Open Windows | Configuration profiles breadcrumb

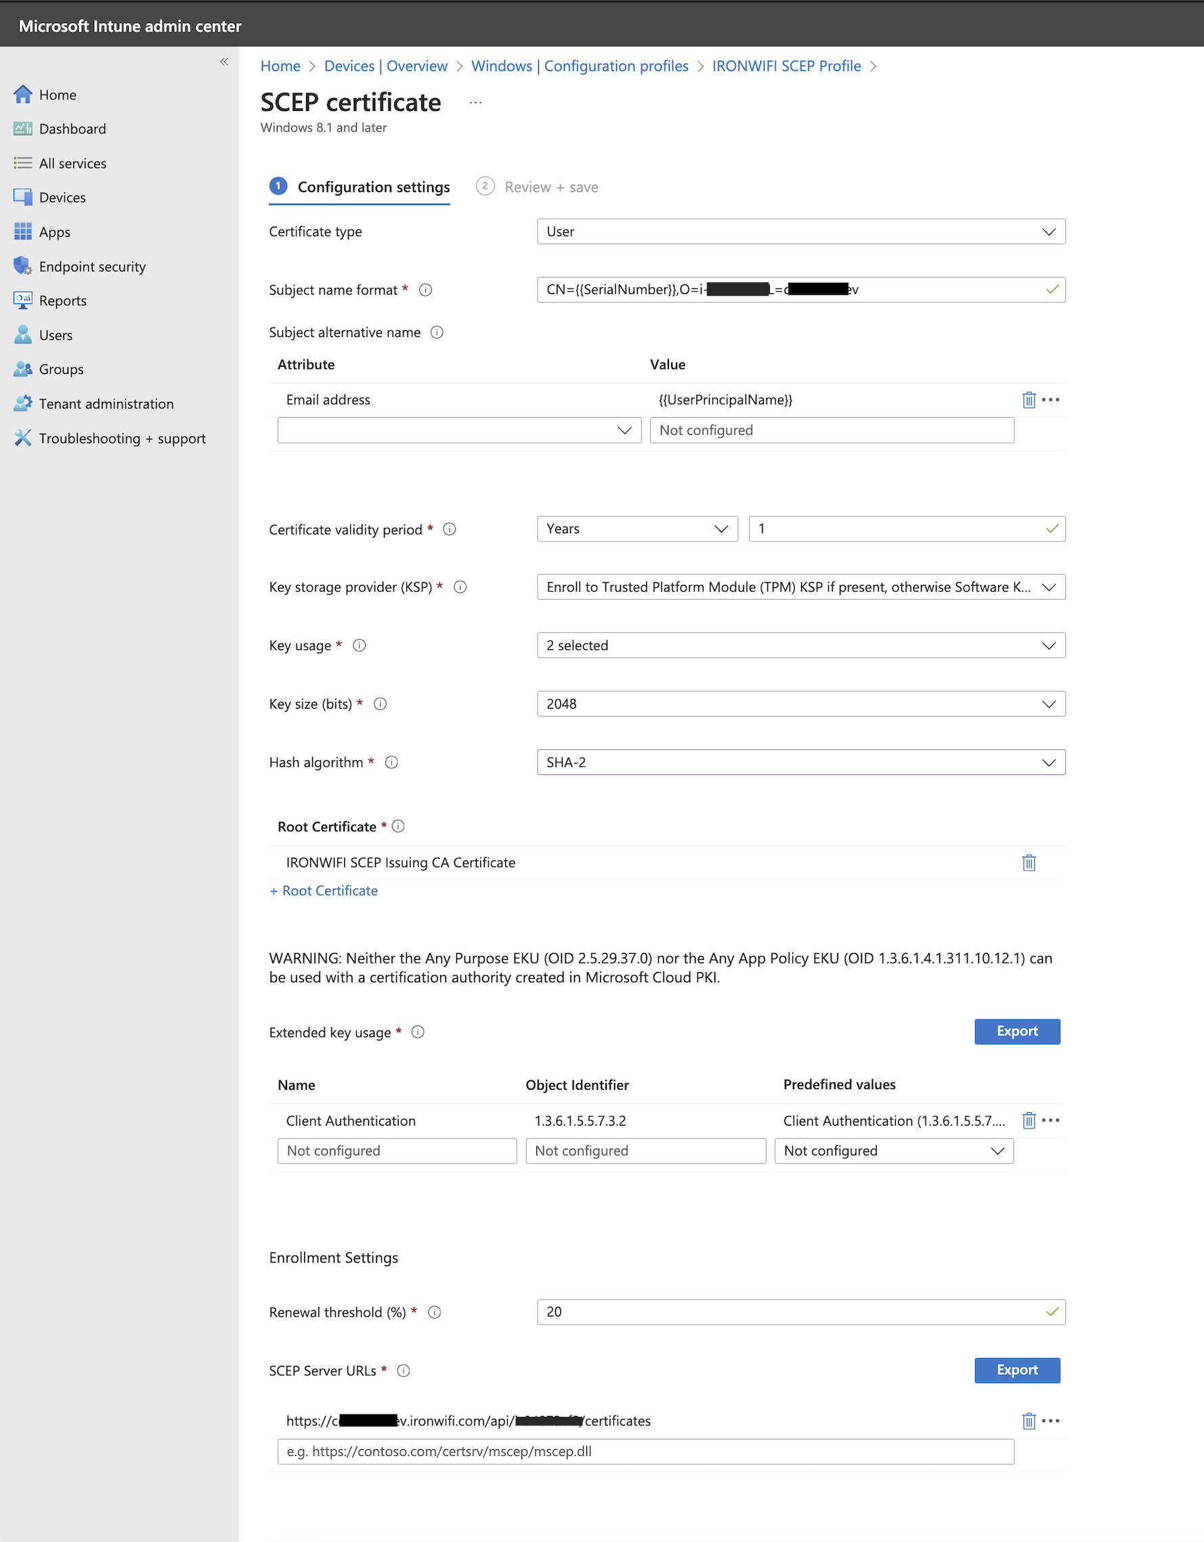click(579, 65)
